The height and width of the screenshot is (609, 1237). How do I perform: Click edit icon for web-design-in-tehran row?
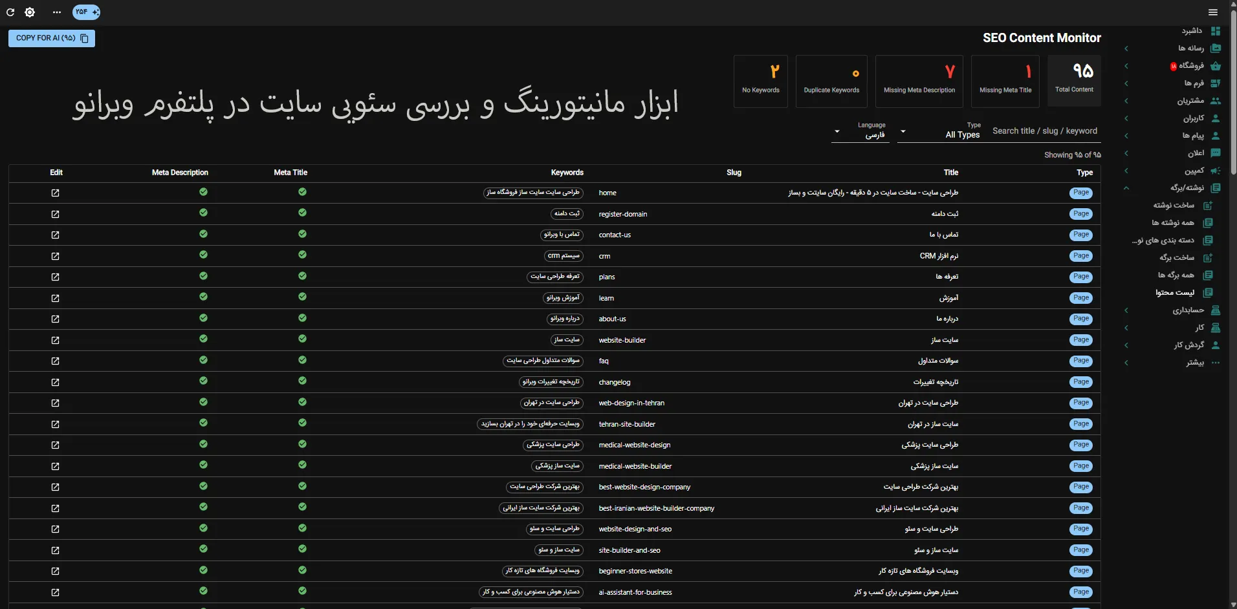(55, 403)
